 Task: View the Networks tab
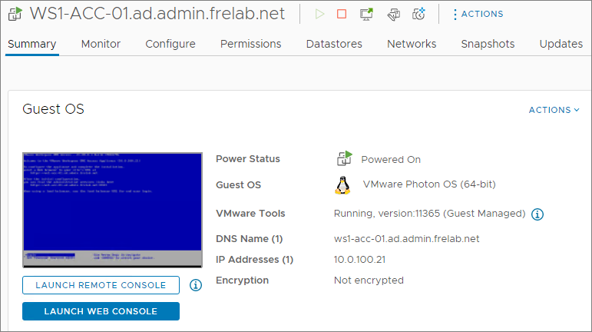(x=412, y=44)
